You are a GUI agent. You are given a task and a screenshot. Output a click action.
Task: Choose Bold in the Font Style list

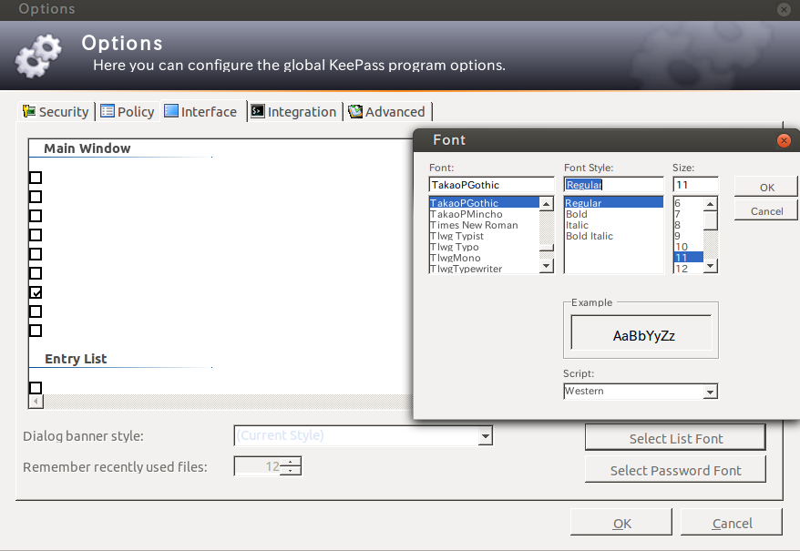coord(614,214)
